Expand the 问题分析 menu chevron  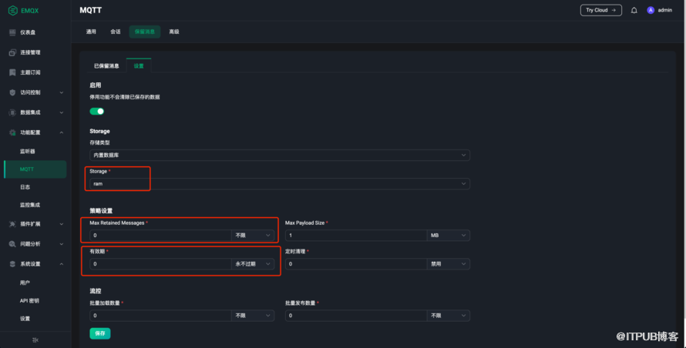(61, 244)
